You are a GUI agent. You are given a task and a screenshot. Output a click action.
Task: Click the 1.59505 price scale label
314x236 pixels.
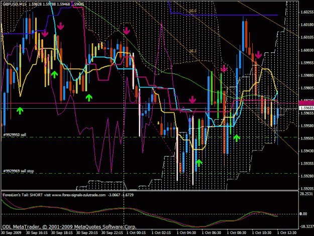pos(307,138)
